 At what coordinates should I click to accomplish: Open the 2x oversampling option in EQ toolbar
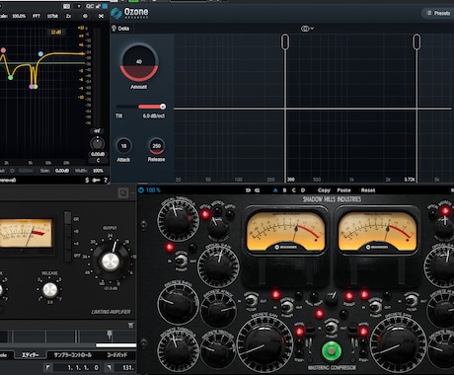tap(68, 16)
